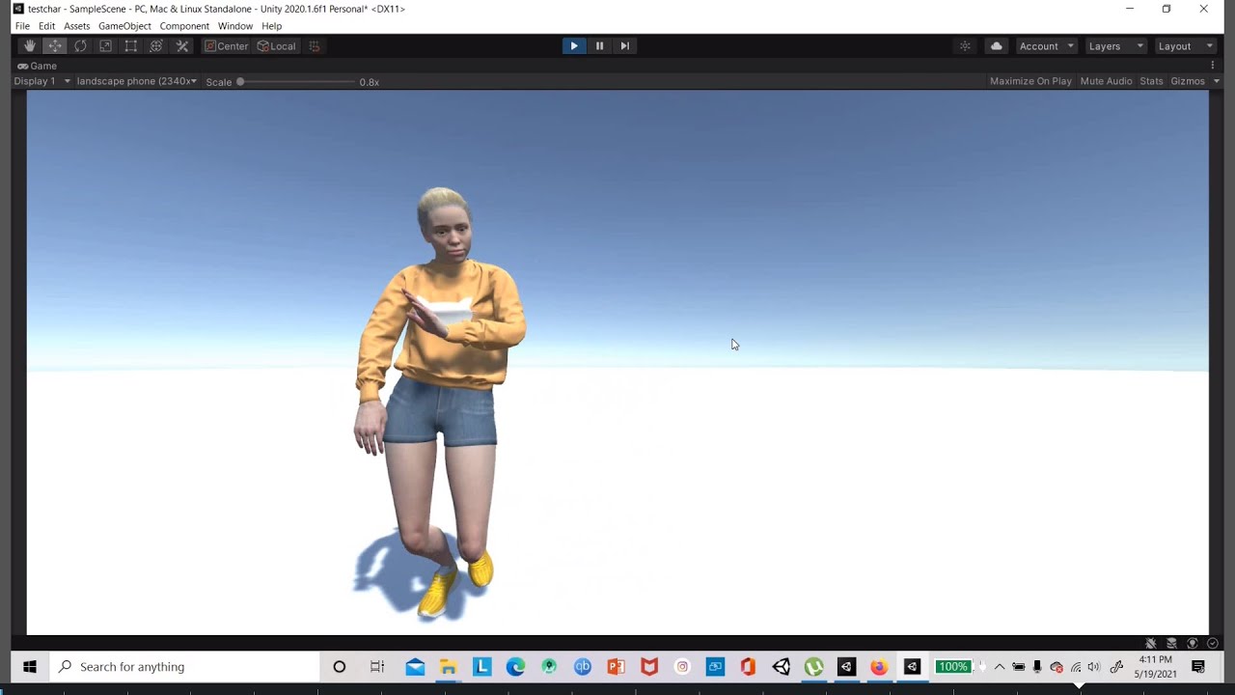Toggle Gizmos in Game view
Screen dimensions: 1235x695
point(1187,81)
